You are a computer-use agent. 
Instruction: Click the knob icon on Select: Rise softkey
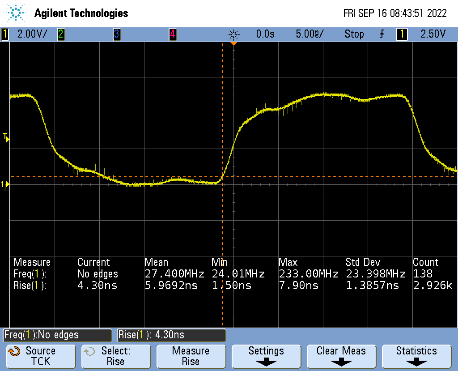pyautogui.click(x=89, y=351)
